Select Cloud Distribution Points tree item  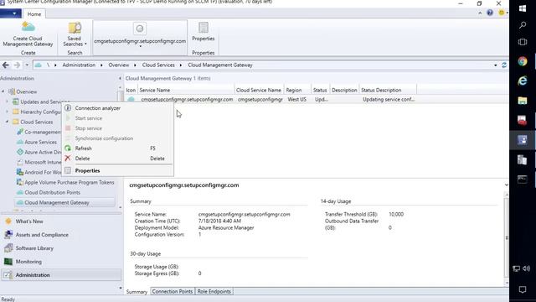coord(52,192)
